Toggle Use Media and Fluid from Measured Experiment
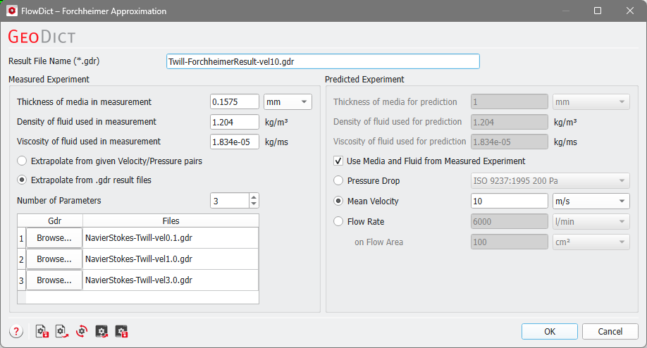 click(429, 161)
